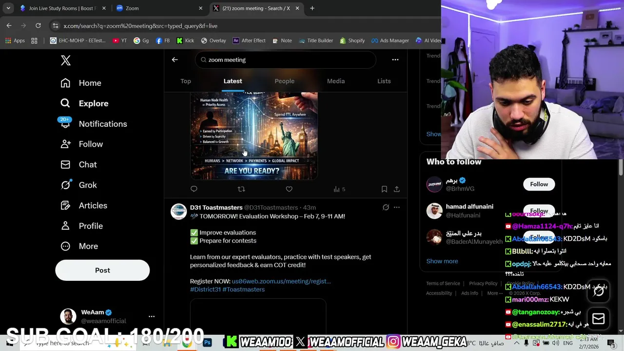Click the X logo in sidebar
624x351 pixels.
[66, 60]
